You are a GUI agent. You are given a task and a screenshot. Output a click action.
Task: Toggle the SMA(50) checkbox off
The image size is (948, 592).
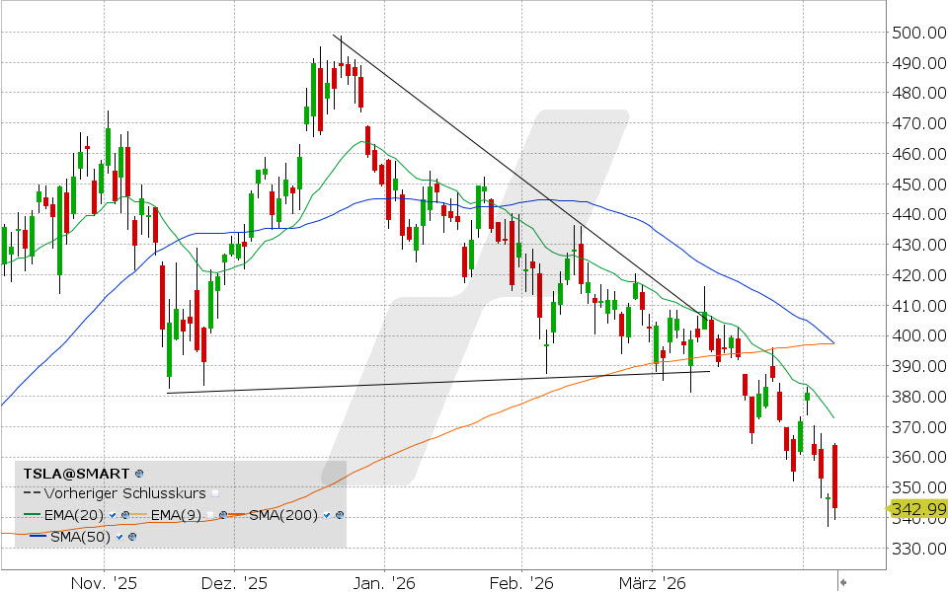click(x=118, y=537)
